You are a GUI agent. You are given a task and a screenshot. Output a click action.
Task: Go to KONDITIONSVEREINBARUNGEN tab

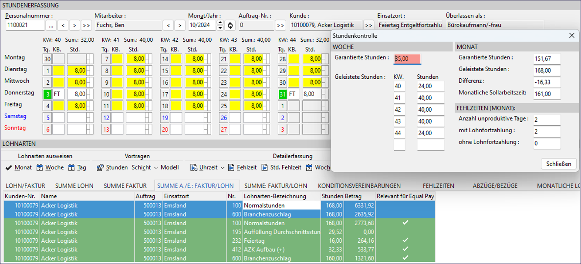[359, 186]
